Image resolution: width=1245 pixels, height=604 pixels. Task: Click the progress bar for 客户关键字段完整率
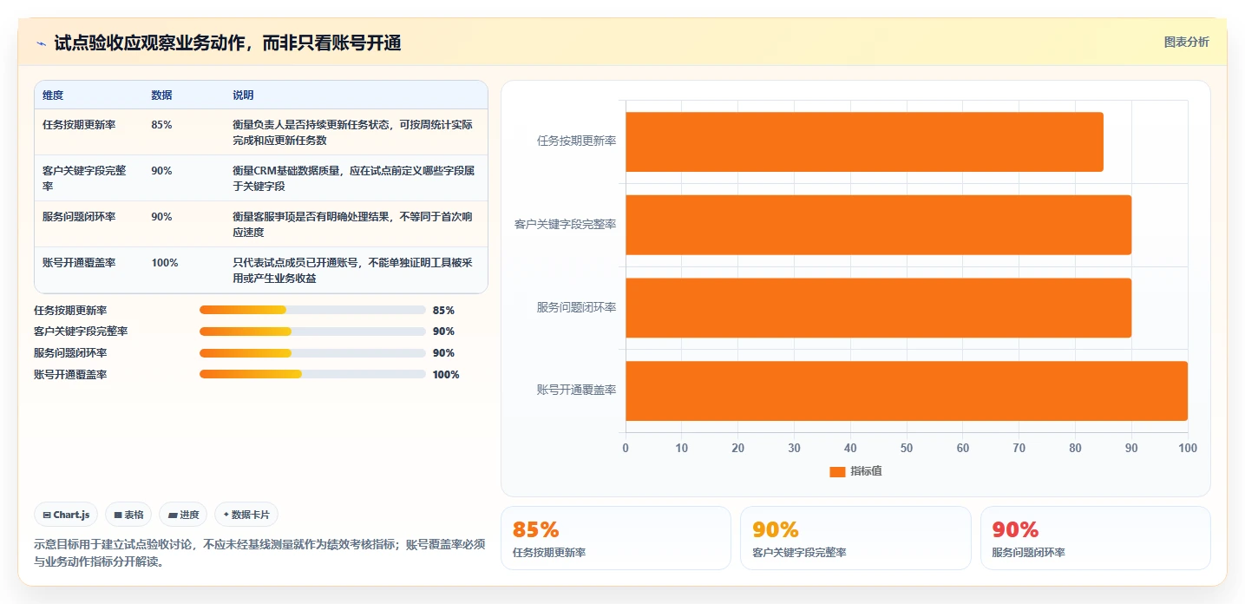coord(312,332)
